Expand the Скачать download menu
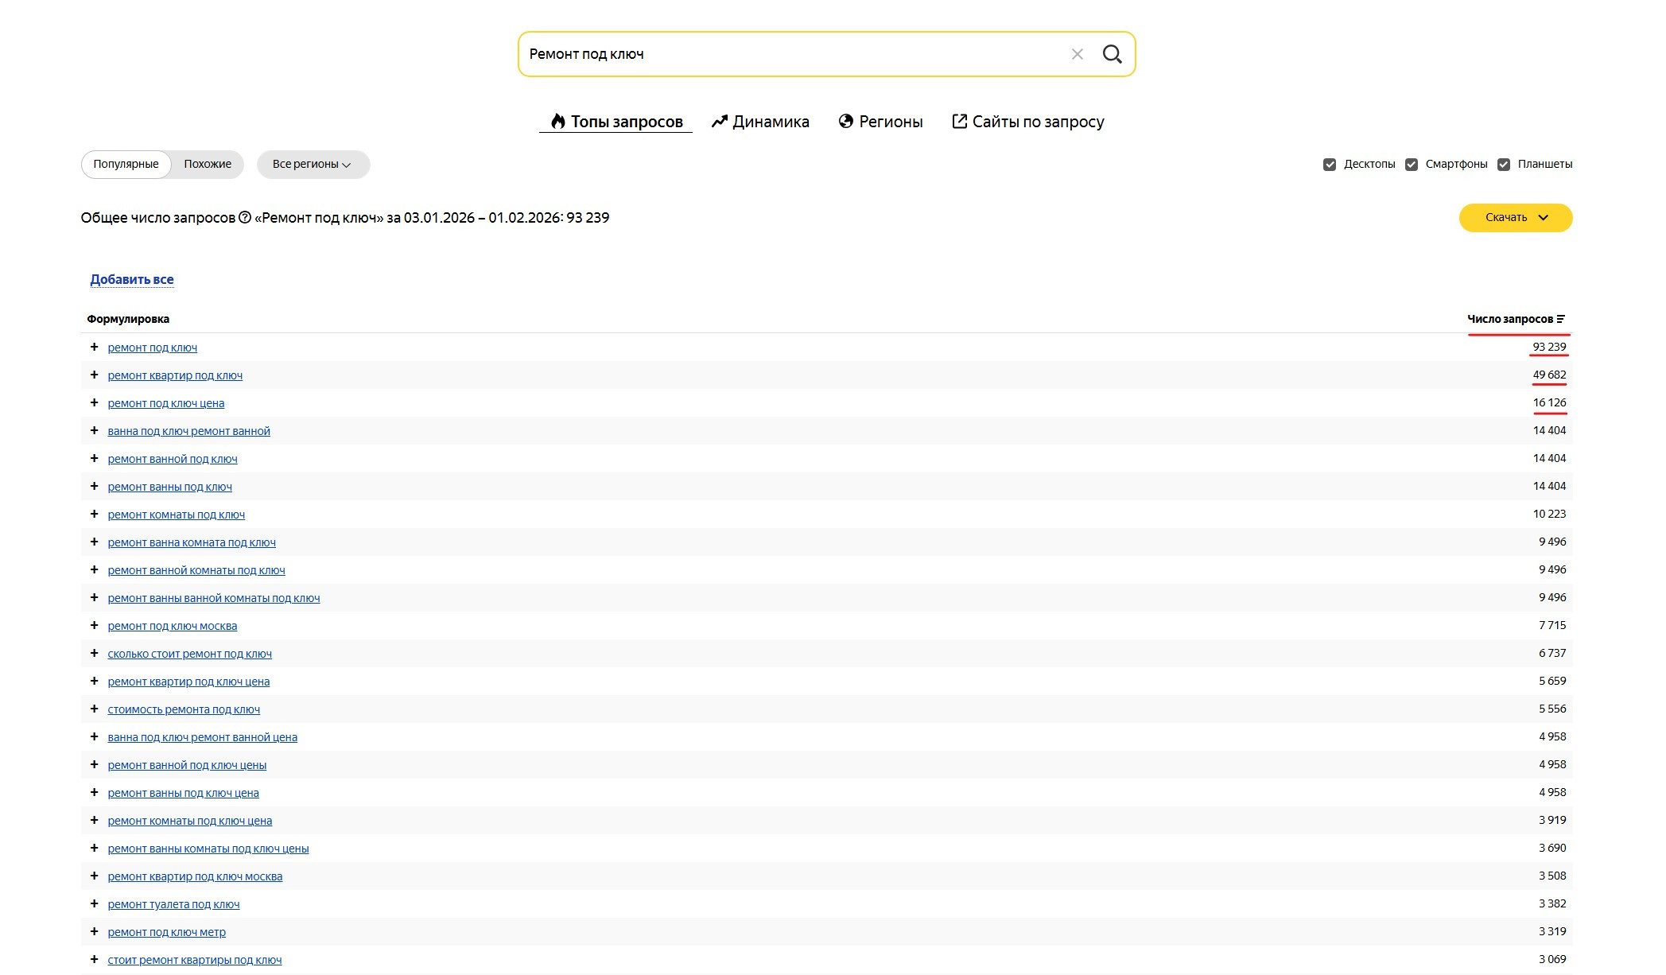Image resolution: width=1666 pixels, height=975 pixels. pyautogui.click(x=1515, y=218)
